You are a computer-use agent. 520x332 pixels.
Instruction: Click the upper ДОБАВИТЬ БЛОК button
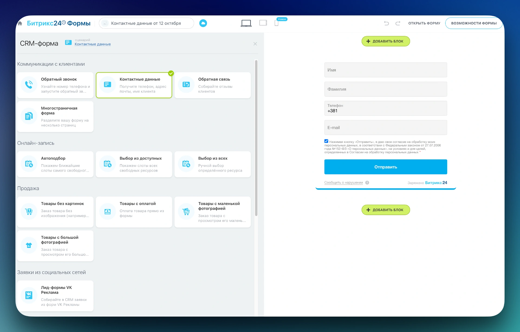pyautogui.click(x=386, y=41)
